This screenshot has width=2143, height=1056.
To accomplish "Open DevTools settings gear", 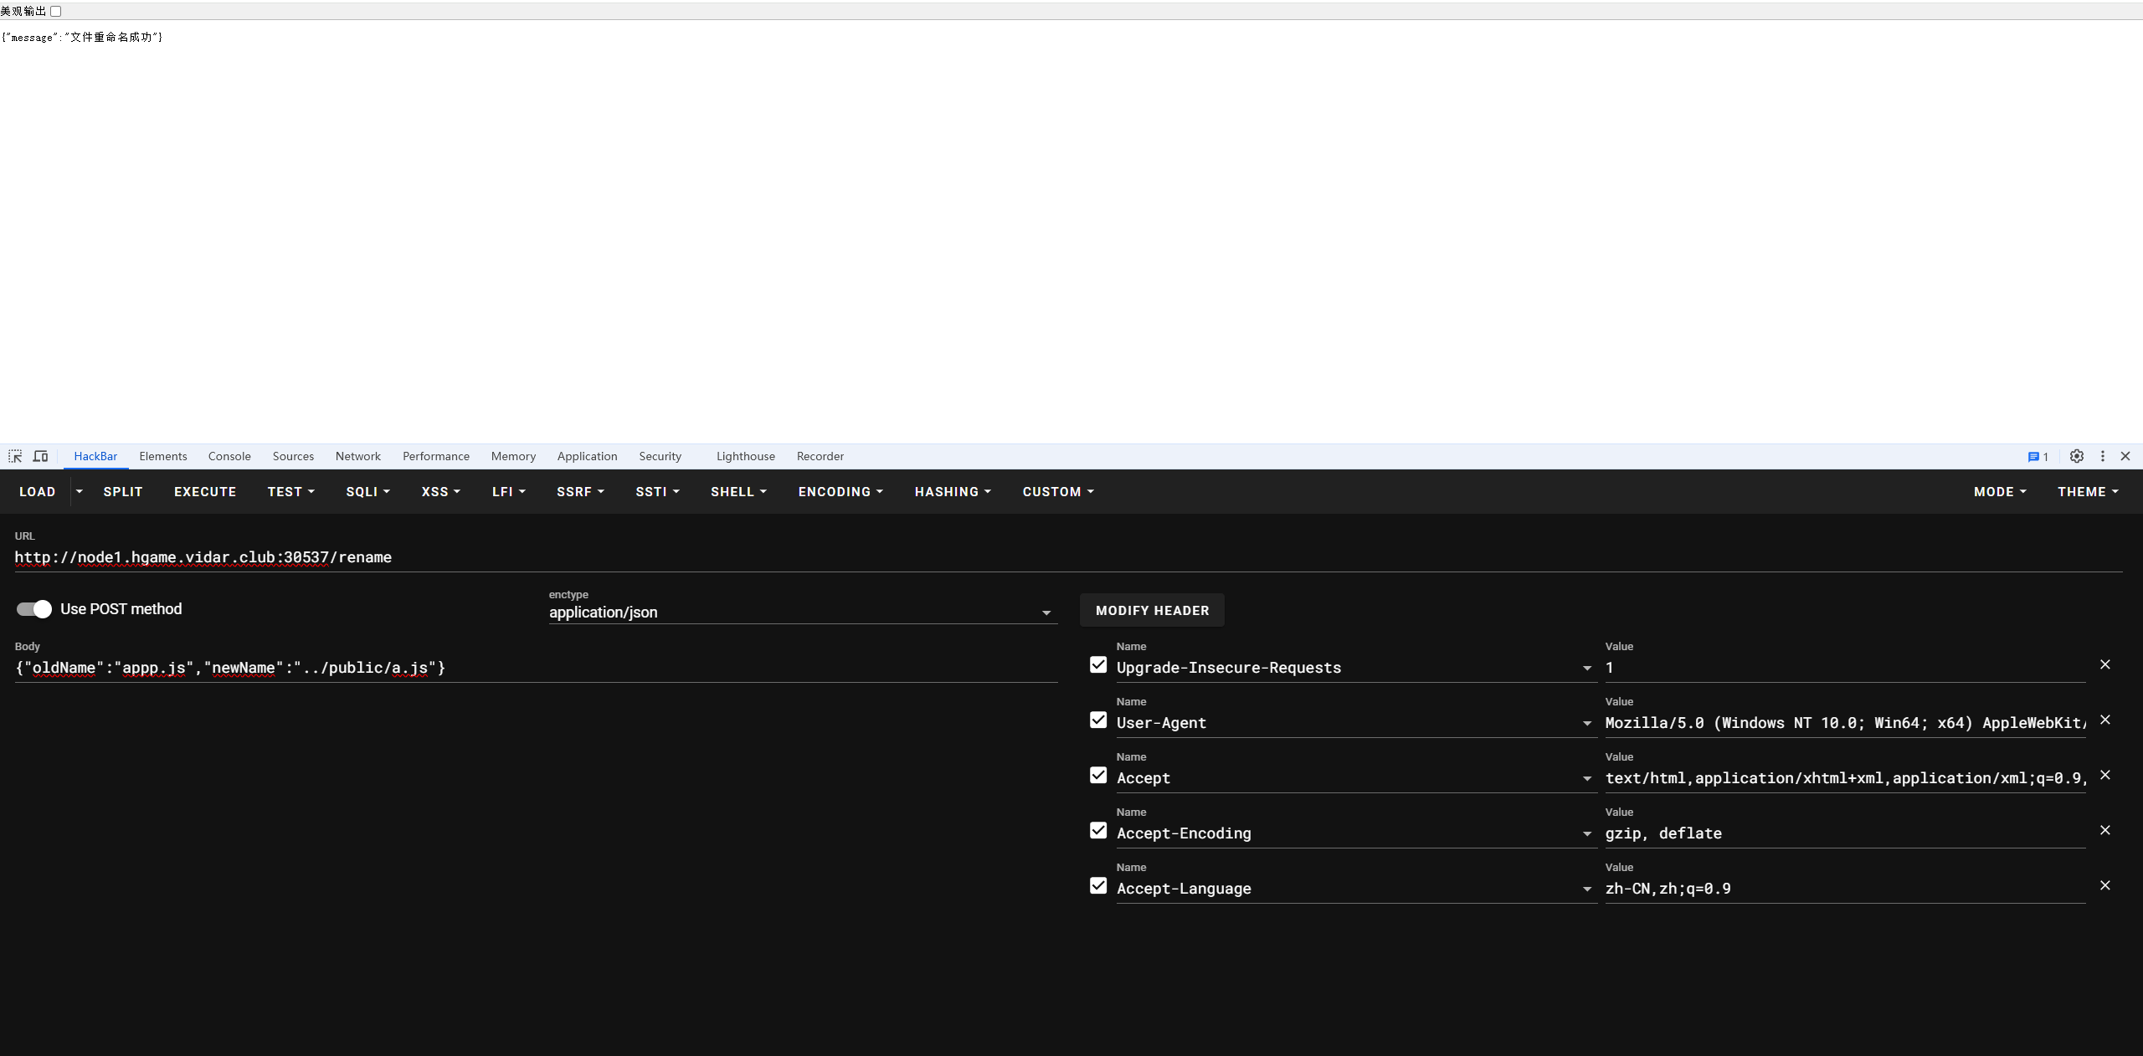I will coord(2076,456).
